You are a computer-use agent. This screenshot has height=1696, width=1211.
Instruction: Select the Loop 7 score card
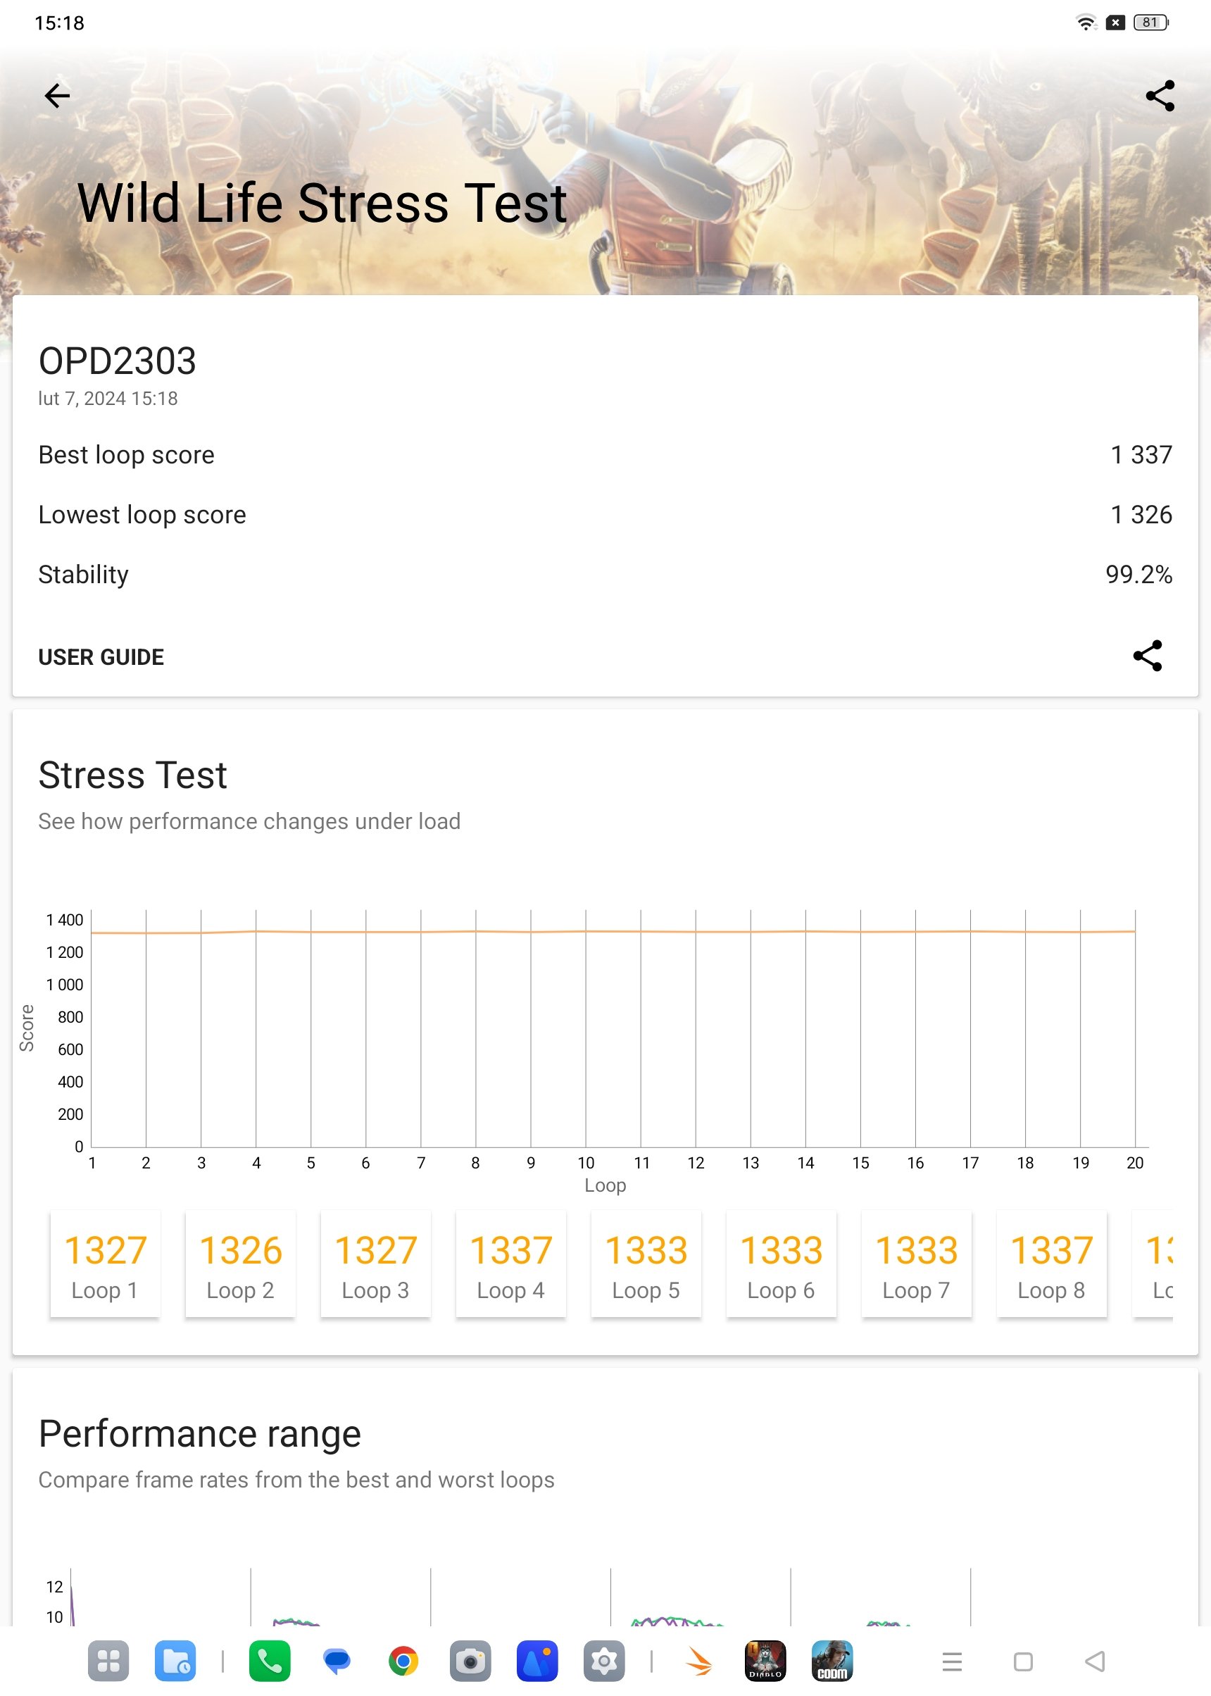coord(917,1264)
